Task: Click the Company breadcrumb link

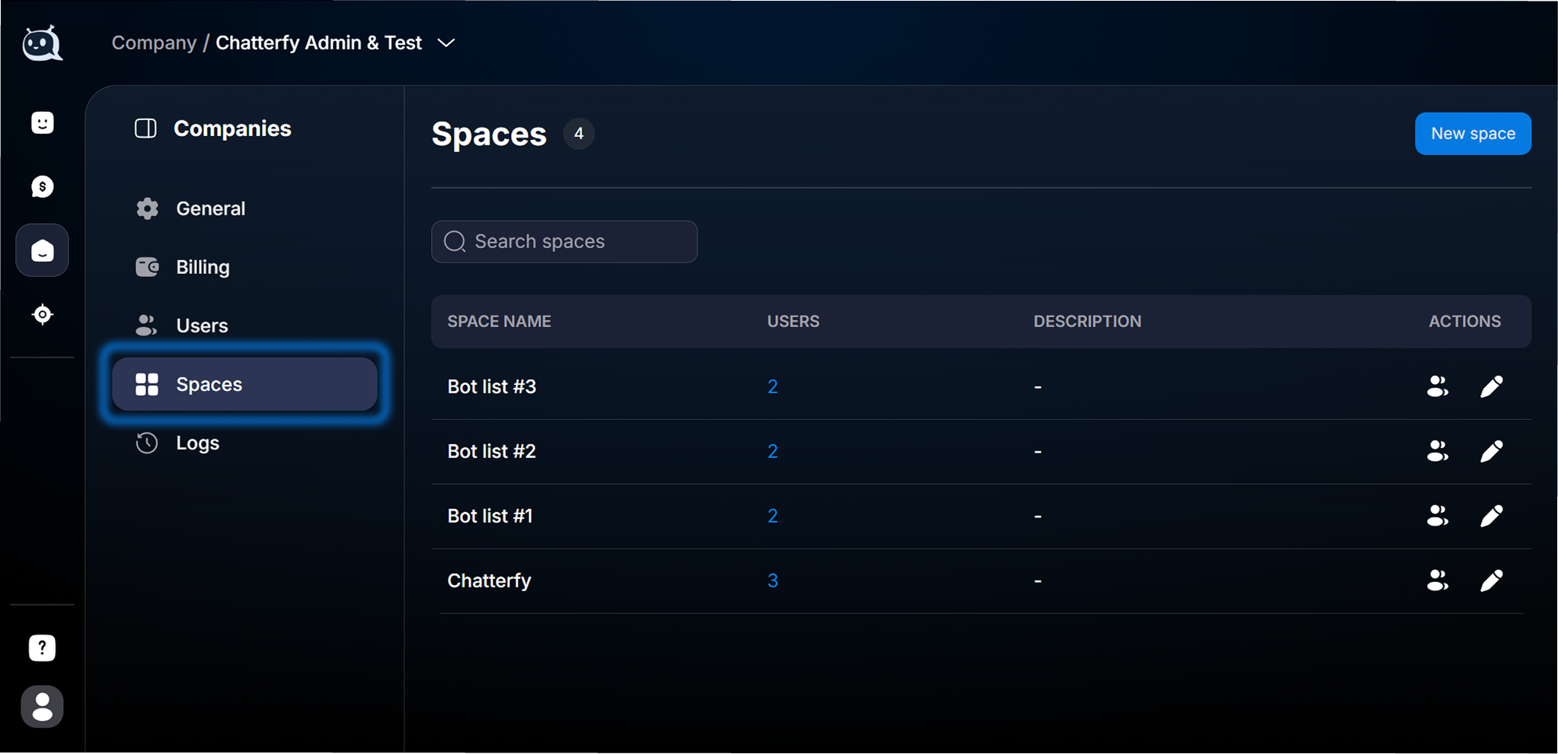Action: point(154,43)
